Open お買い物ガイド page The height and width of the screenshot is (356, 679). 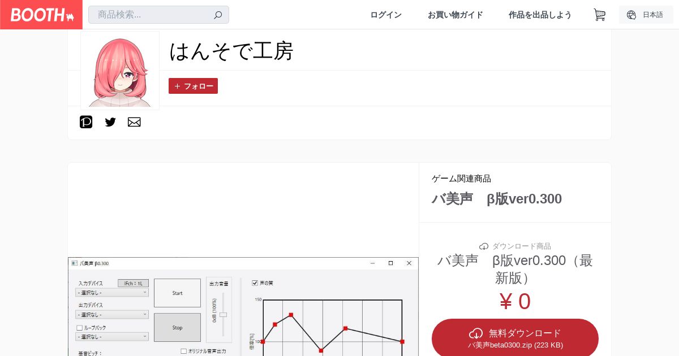point(455,15)
